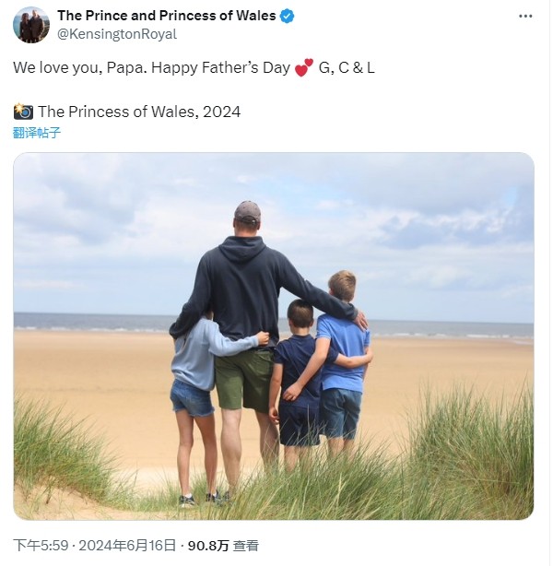Click the "We love you, Papa" text
The image size is (553, 566).
tap(80, 67)
